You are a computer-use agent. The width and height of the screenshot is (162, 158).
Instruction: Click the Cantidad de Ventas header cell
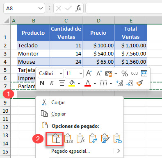point(66,33)
